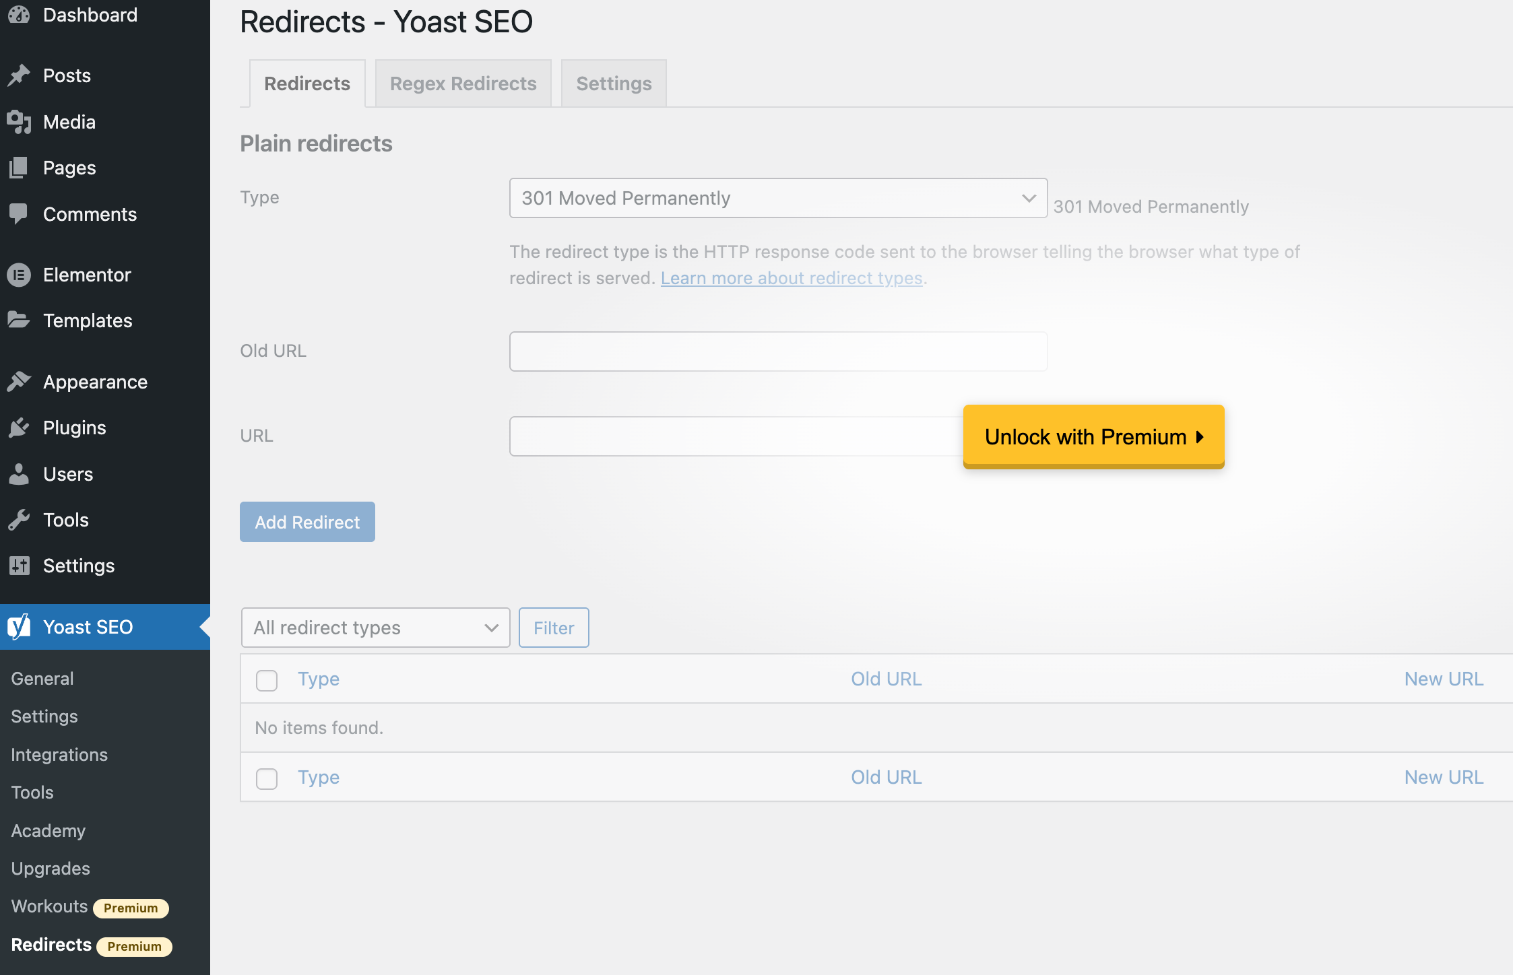This screenshot has height=975, width=1513.
Task: Open the redirect types learn more link
Action: click(792, 277)
